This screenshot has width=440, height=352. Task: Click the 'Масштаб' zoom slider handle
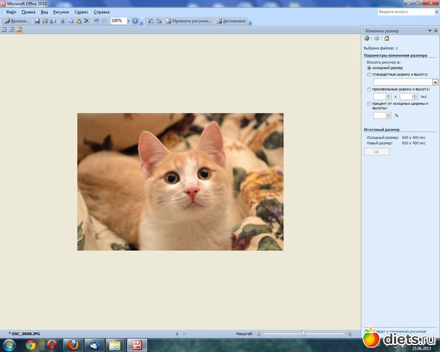[x=304, y=333]
